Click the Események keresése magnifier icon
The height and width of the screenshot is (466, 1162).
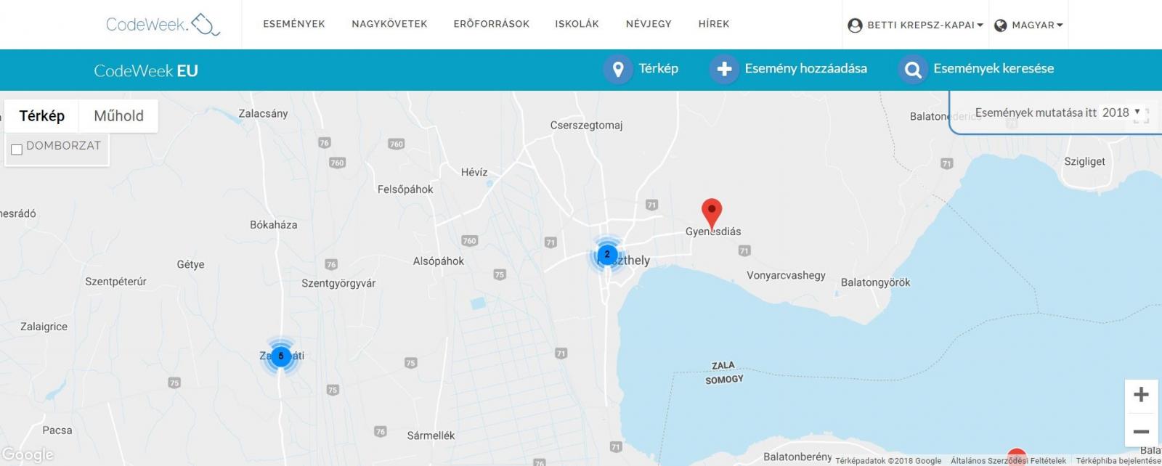tap(913, 70)
